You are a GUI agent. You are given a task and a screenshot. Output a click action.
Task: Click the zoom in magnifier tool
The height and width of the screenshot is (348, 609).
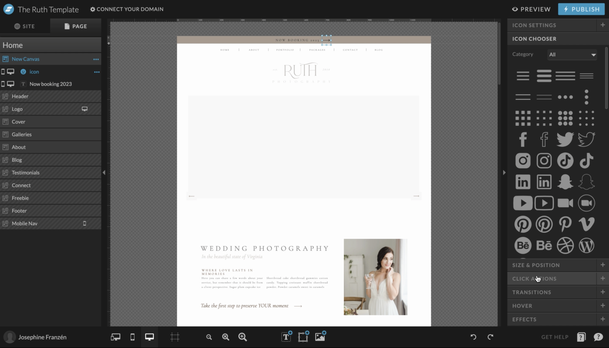click(x=242, y=337)
